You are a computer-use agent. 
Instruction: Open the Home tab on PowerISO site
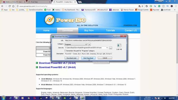pos(46,30)
